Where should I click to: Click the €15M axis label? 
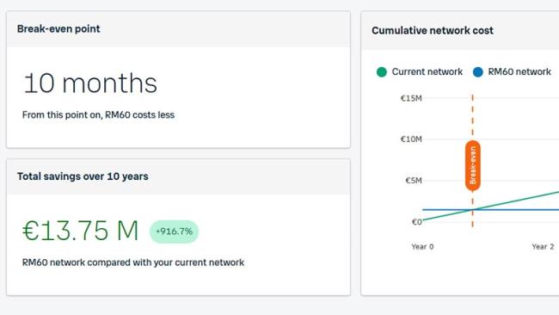coord(411,98)
